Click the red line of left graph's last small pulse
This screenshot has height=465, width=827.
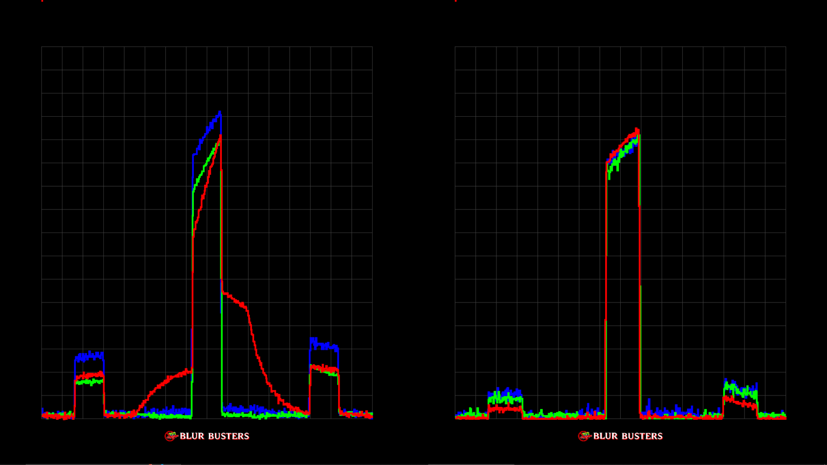coord(324,369)
